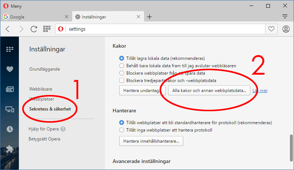Click the address bar showing 'settings'
The height and width of the screenshot is (170, 294).
pos(163,29)
